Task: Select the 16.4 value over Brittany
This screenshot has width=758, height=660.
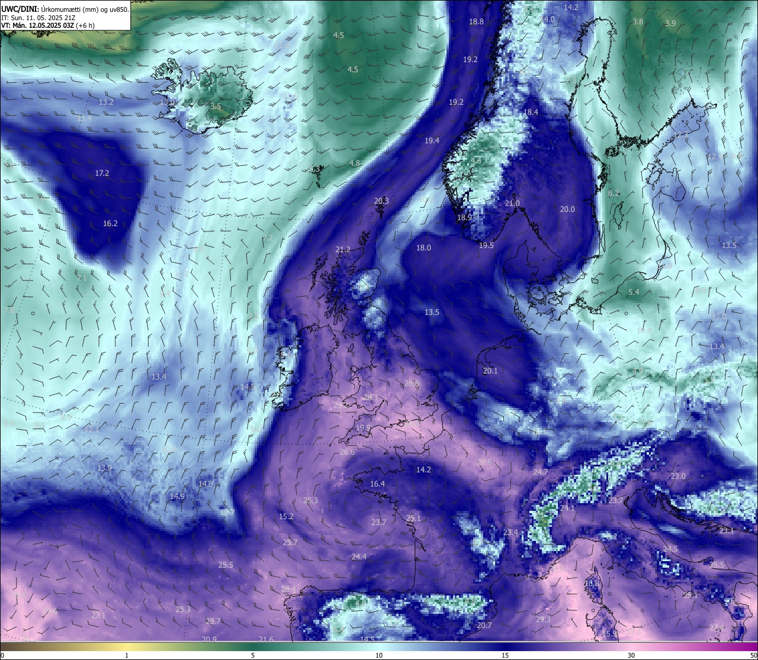Action: pos(377,484)
